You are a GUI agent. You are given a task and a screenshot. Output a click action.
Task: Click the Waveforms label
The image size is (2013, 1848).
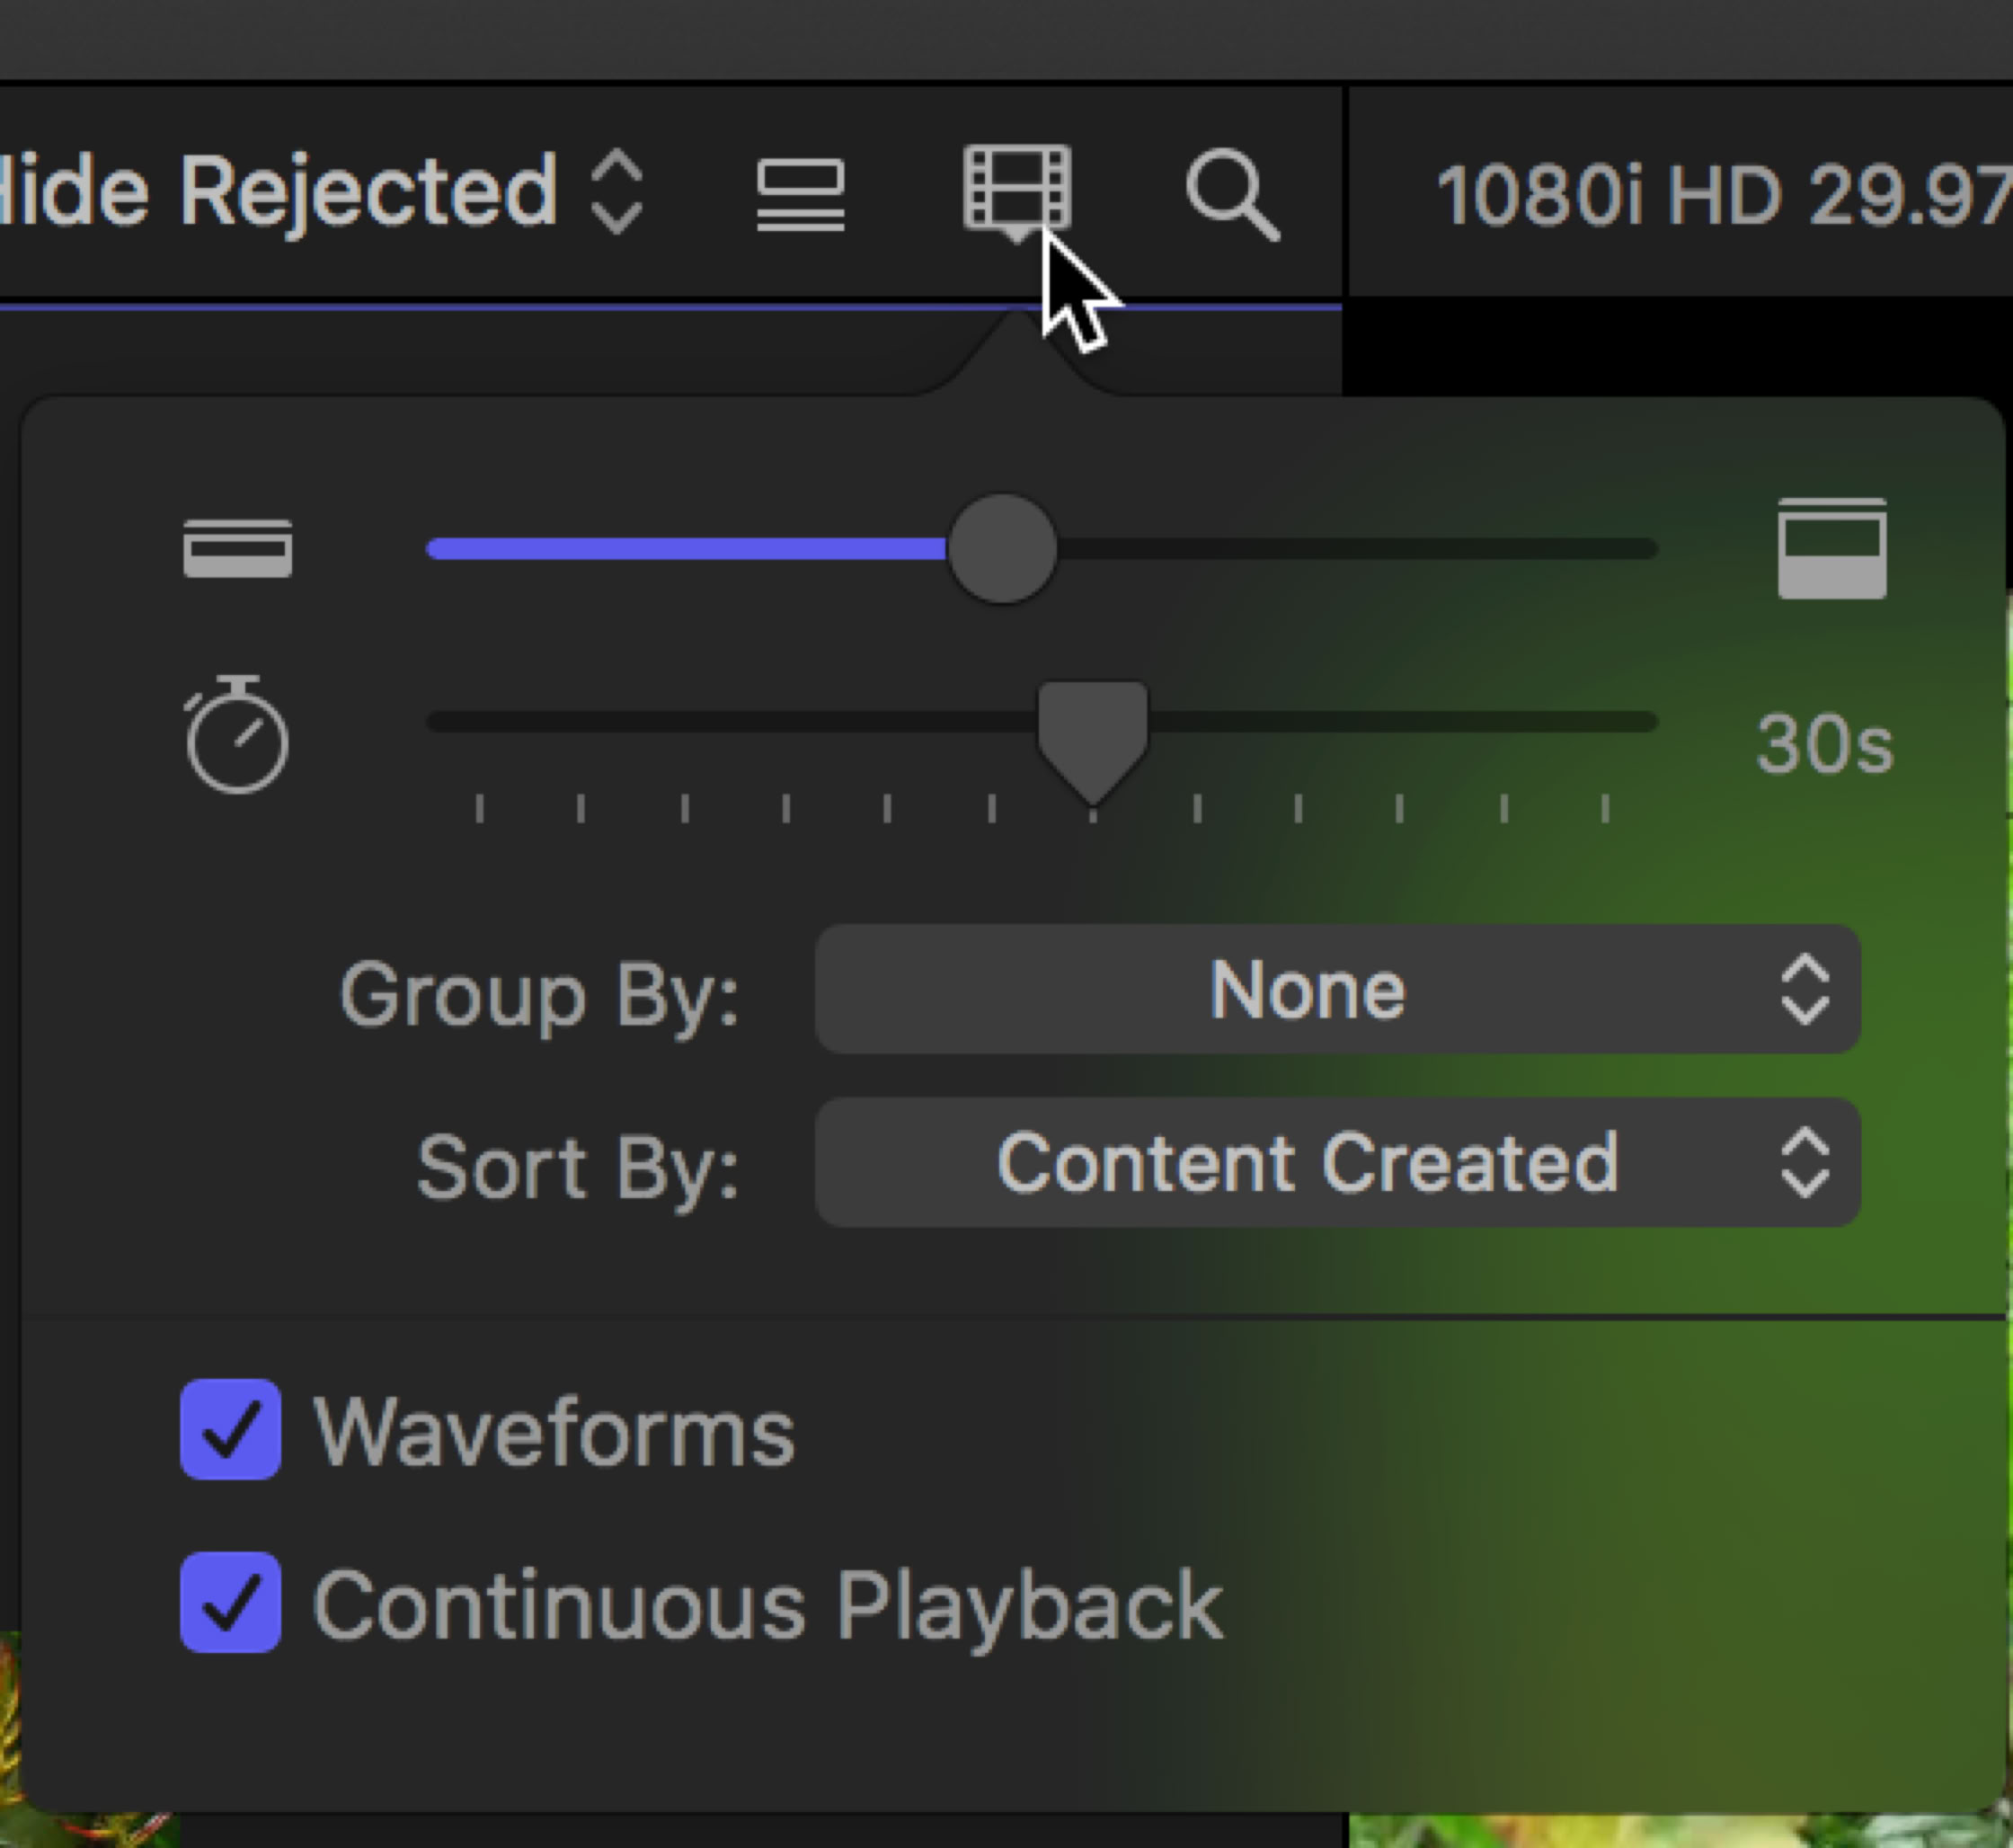[x=554, y=1432]
